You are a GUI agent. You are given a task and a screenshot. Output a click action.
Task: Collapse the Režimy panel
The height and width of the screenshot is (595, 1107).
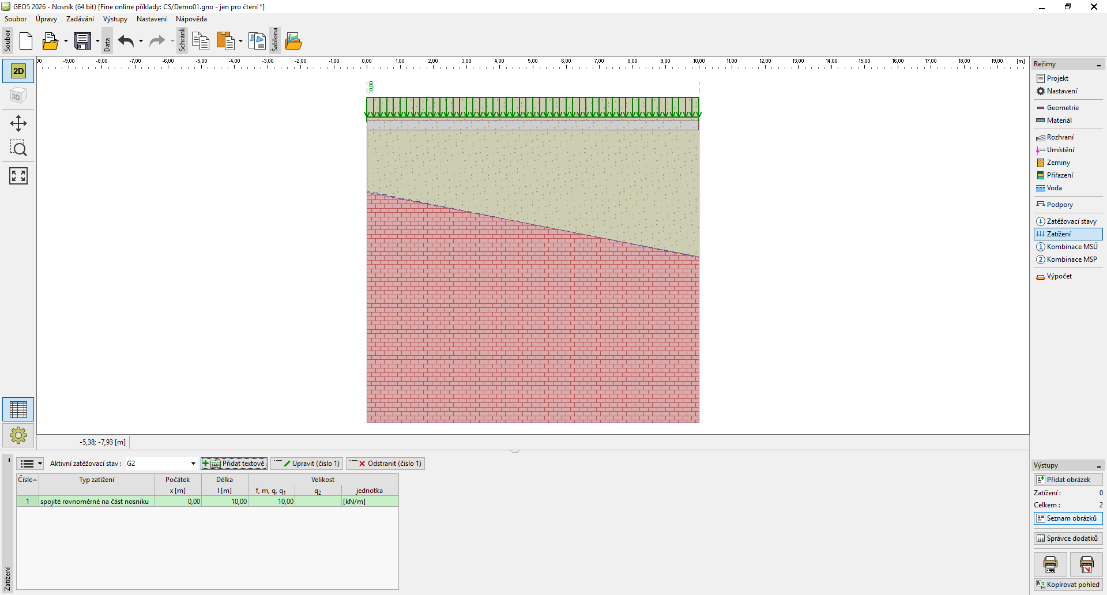(1098, 65)
